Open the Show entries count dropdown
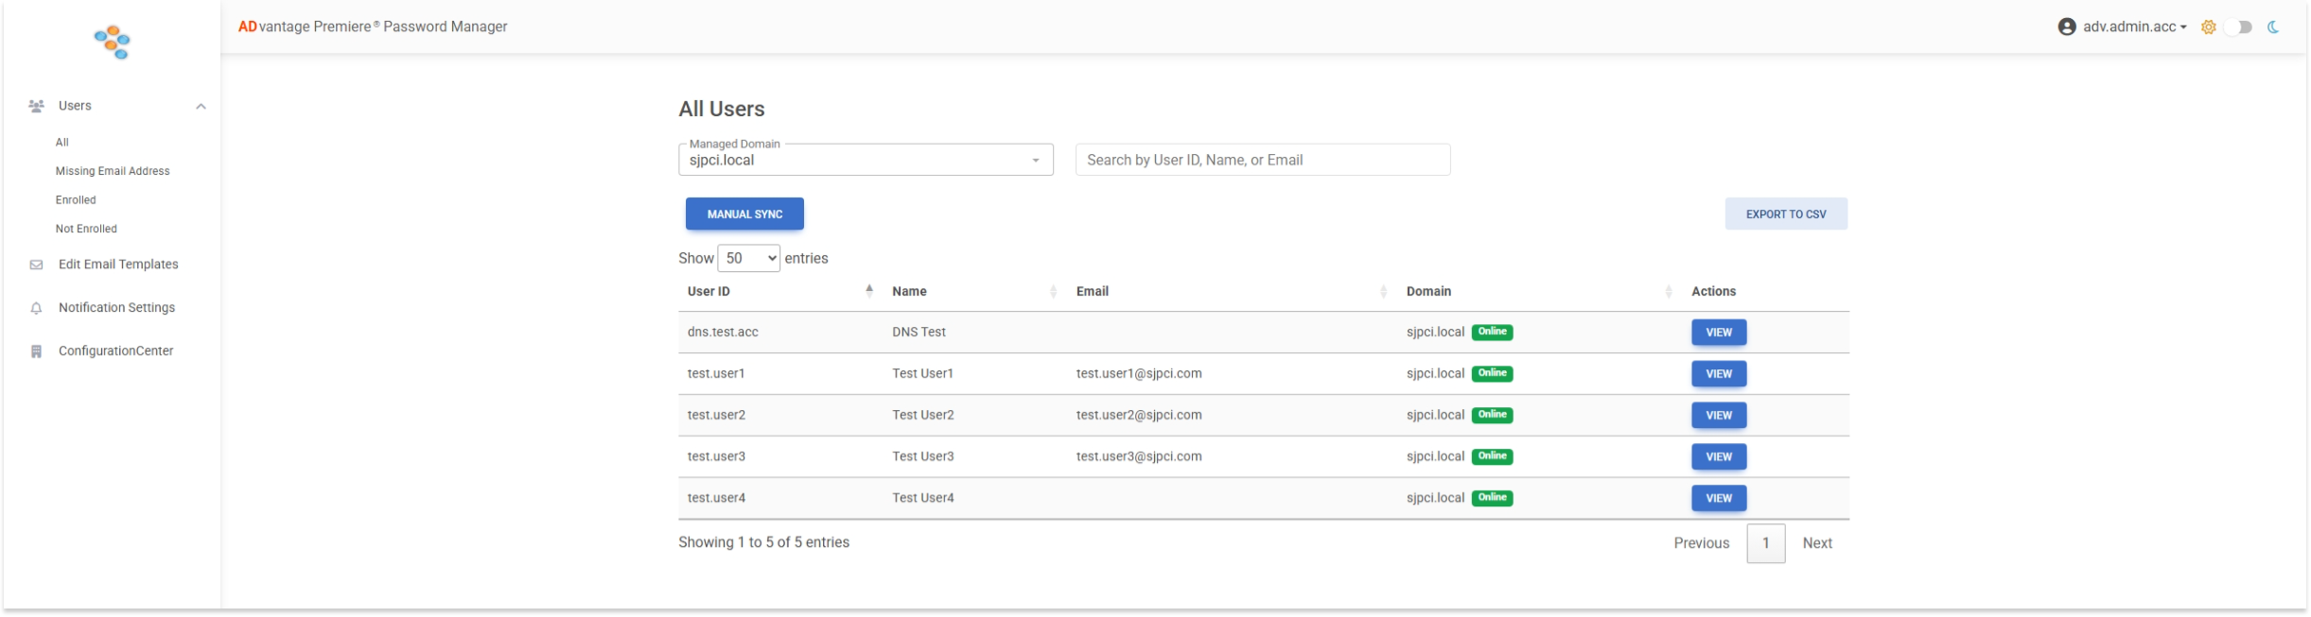This screenshot has width=2311, height=617. pyautogui.click(x=748, y=258)
